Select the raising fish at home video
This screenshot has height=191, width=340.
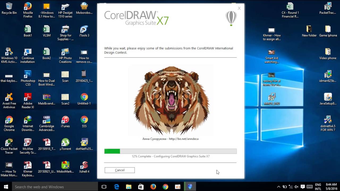[271, 79]
